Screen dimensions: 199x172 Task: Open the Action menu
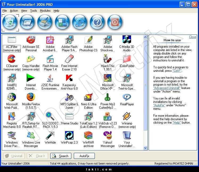(x=14, y=11)
